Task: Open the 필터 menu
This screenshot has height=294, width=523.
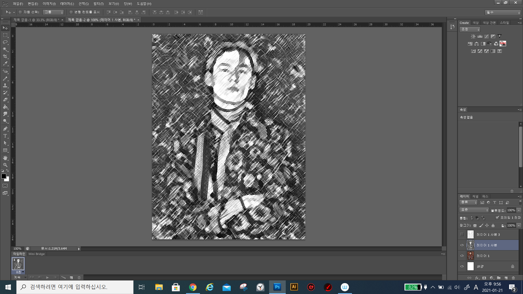Action: coord(98,4)
